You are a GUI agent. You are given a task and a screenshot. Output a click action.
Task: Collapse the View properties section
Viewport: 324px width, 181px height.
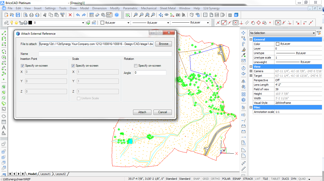[x=251, y=67]
